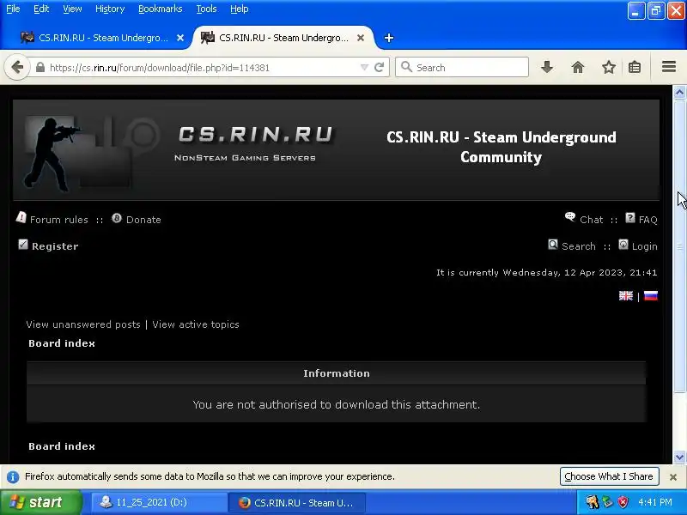Click the upper Board index link
687x515 pixels.
pyautogui.click(x=62, y=343)
